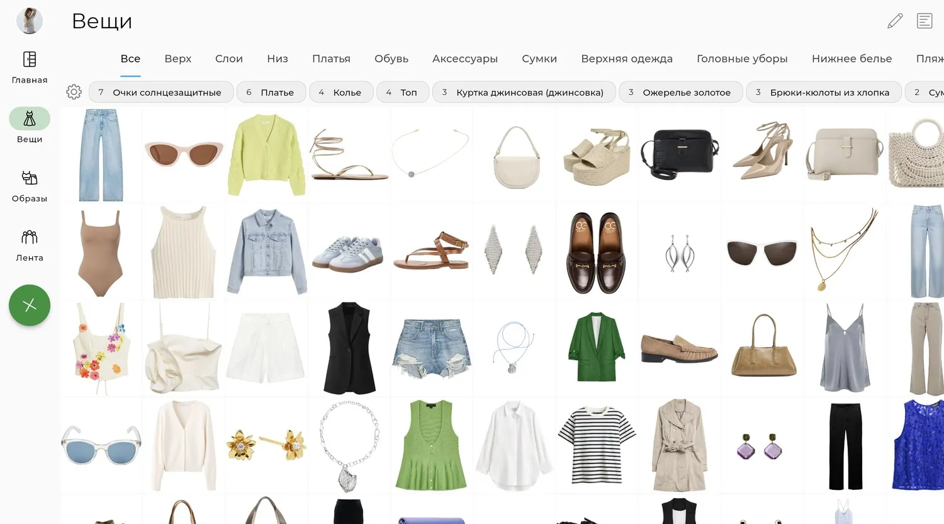Open the espadrille platform sandals item
The image size is (944, 524).
pyautogui.click(x=597, y=157)
